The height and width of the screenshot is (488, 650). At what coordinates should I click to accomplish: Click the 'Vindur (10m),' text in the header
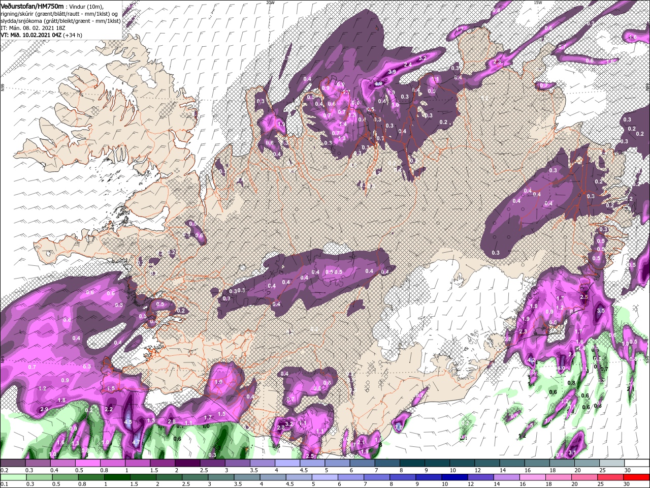[x=86, y=6]
